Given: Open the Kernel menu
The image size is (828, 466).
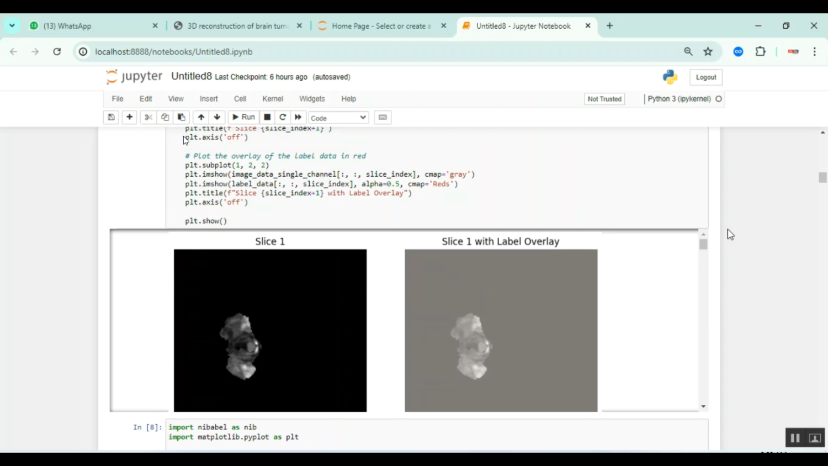Looking at the screenshot, I should 272,99.
